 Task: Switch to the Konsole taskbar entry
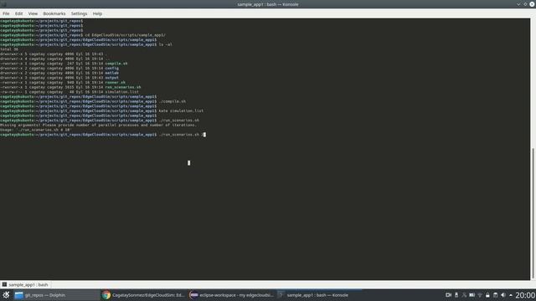click(x=319, y=295)
